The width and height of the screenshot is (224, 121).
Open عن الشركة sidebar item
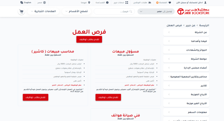click(186, 32)
